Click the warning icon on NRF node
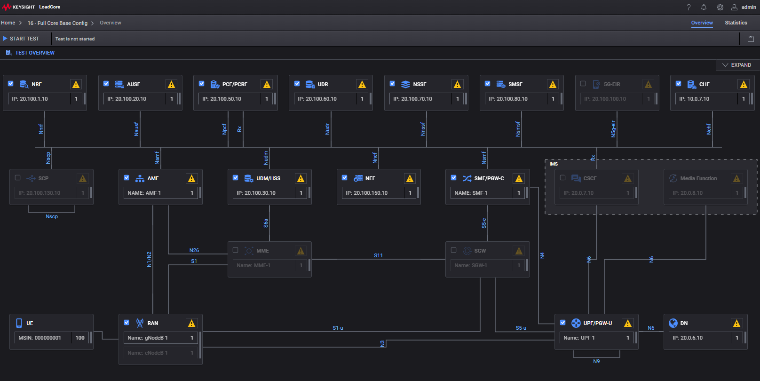 point(76,84)
